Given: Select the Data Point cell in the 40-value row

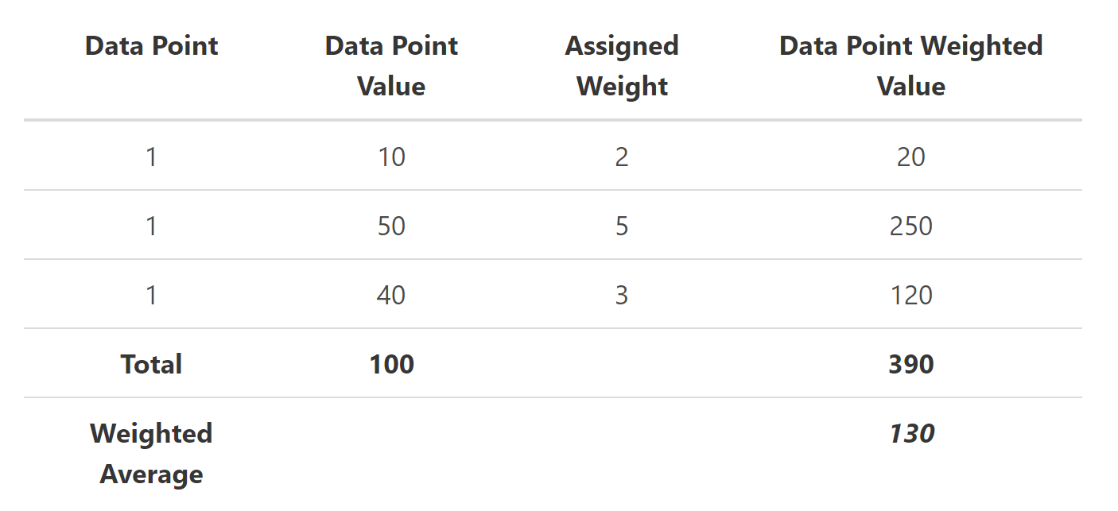Looking at the screenshot, I should (x=151, y=296).
